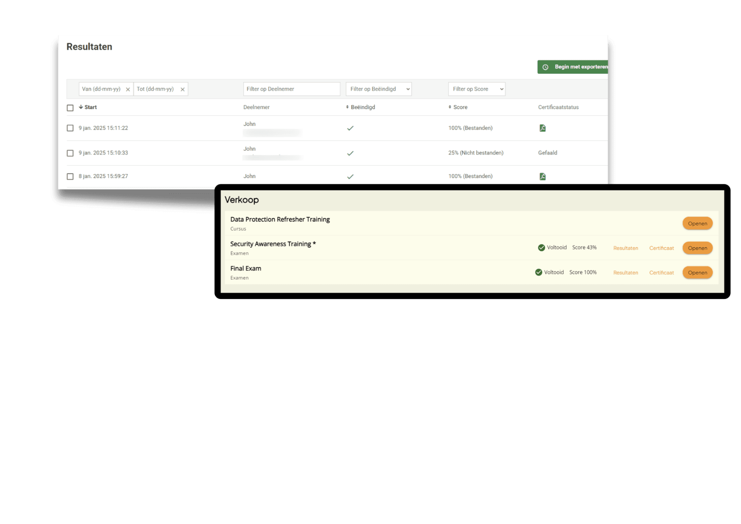The image size is (741, 524).
Task: Expand Filter op Score dropdown
Action: (477, 89)
